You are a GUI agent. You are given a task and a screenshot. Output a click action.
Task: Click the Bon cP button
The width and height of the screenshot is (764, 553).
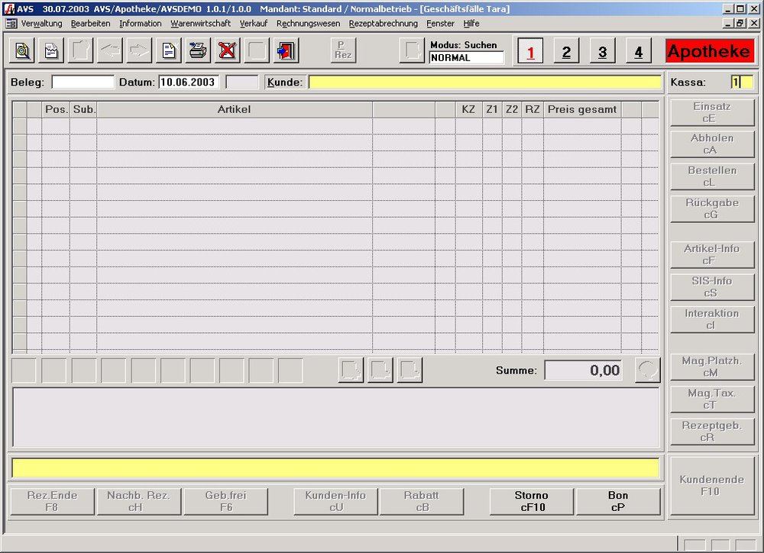click(618, 501)
